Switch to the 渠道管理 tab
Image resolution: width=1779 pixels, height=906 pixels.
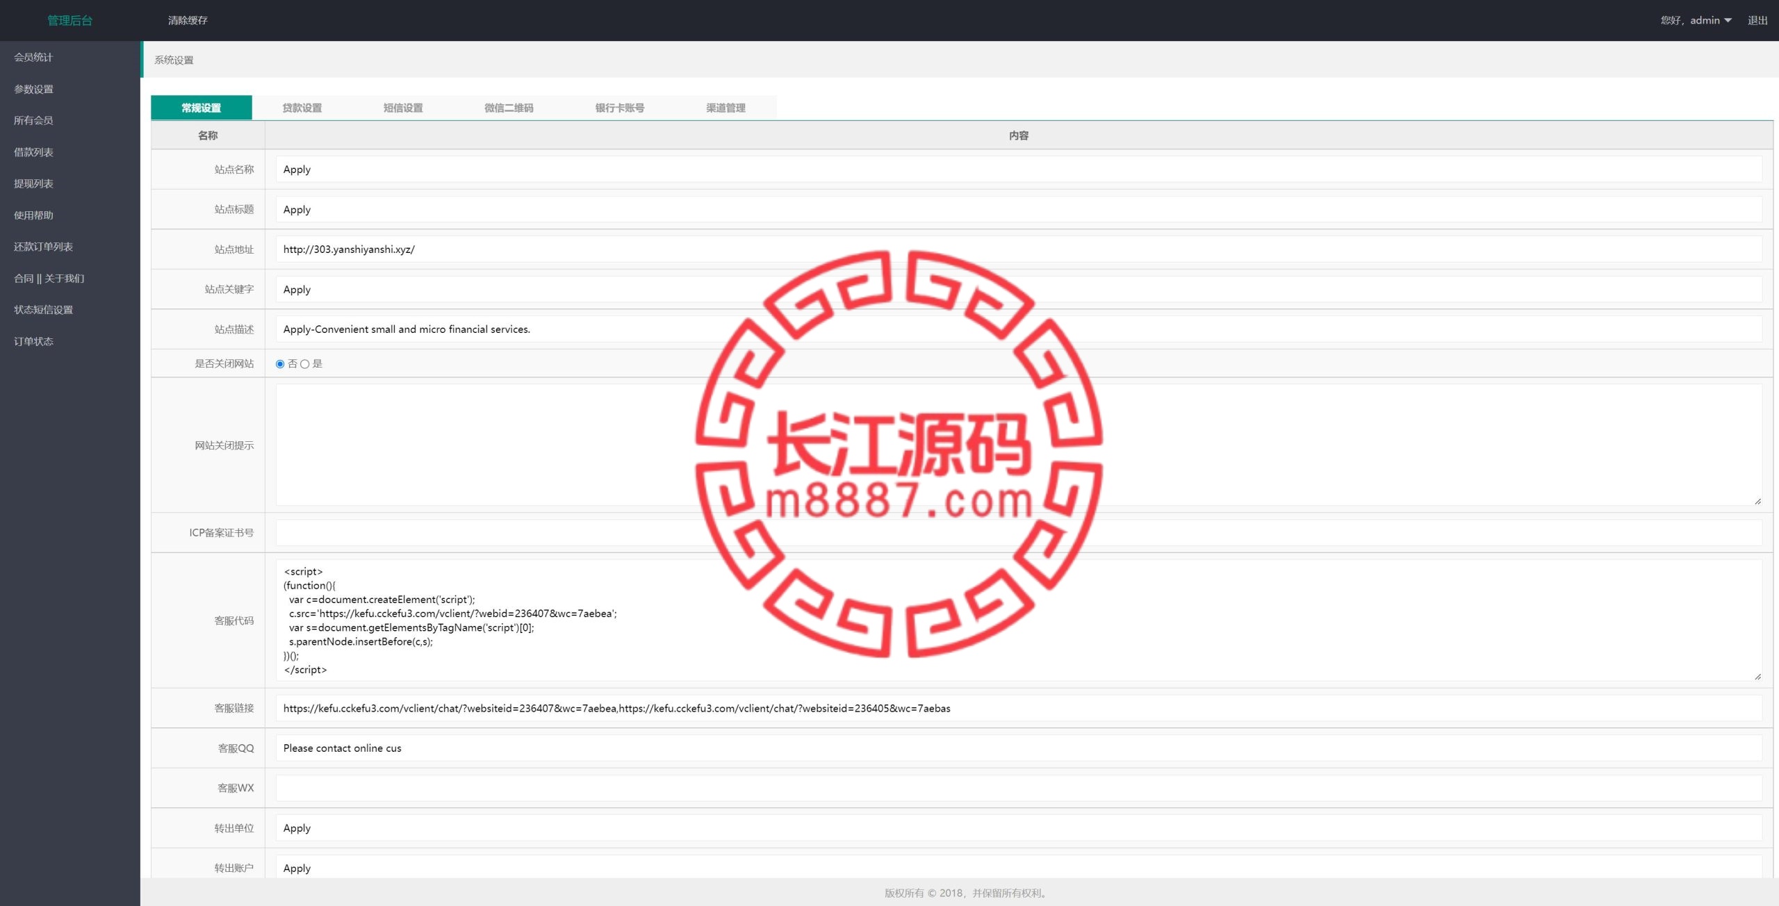(725, 108)
